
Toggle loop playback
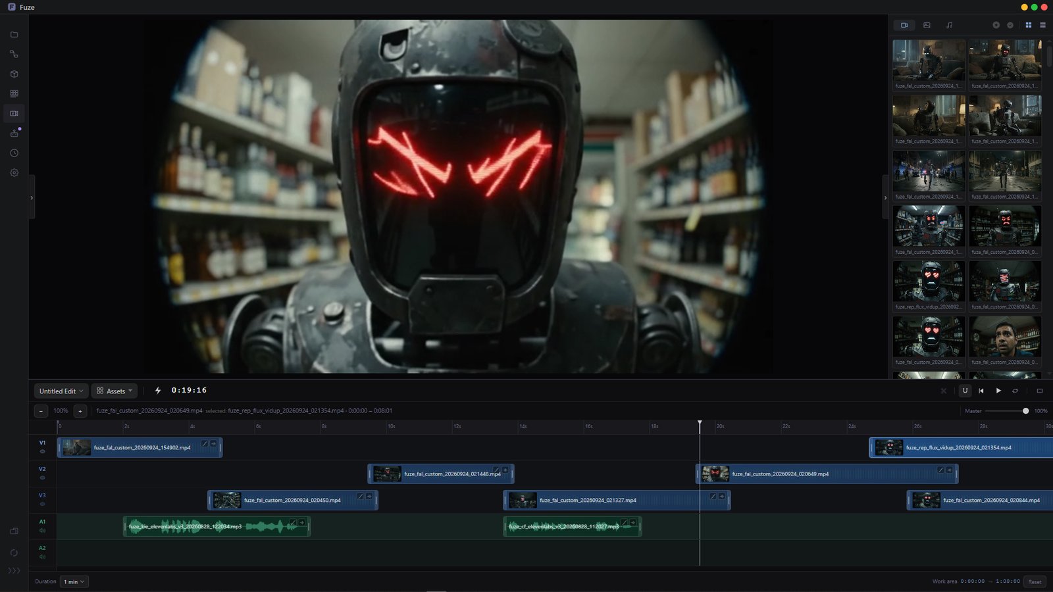[x=1015, y=391]
